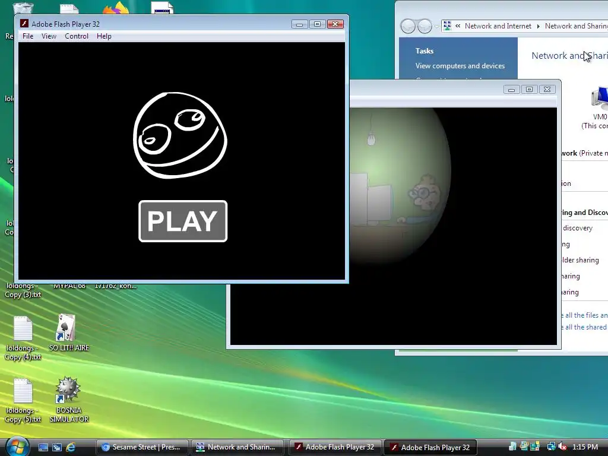The width and height of the screenshot is (608, 456).
Task: Click the double chevron in the address bar
Action: [458, 26]
